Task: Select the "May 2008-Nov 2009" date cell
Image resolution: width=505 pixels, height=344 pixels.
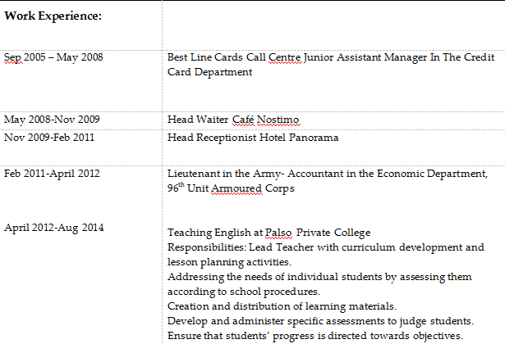Action: click(49, 120)
